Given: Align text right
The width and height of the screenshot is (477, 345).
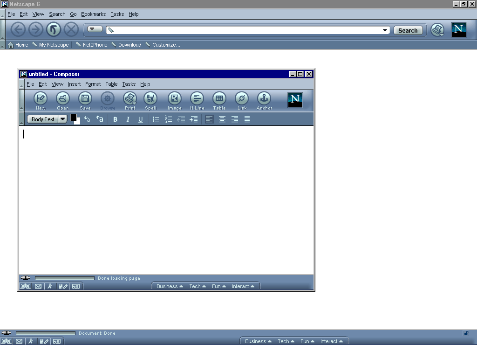Looking at the screenshot, I should [x=235, y=119].
